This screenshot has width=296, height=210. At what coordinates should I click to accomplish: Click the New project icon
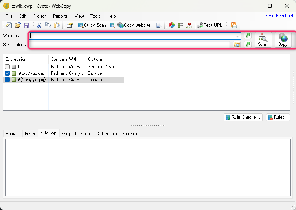(x=9, y=25)
